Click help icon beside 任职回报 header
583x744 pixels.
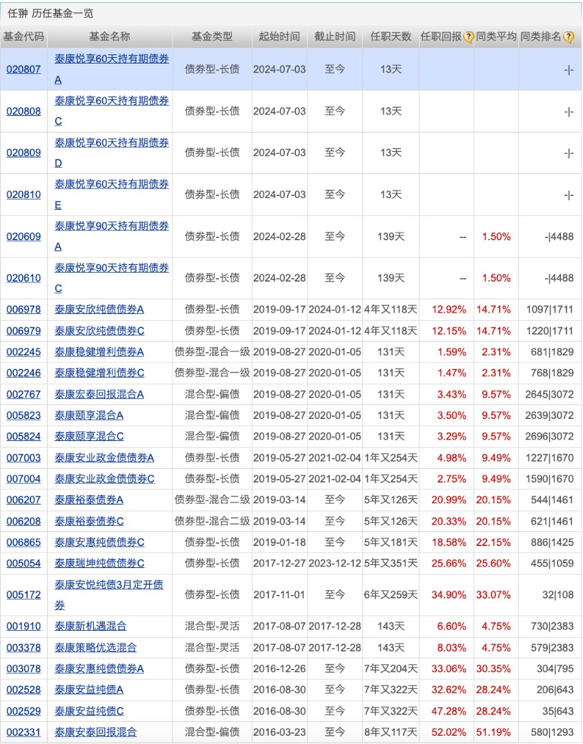[x=468, y=37]
